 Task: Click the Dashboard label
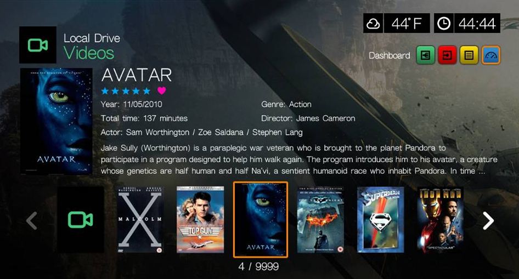coord(390,55)
